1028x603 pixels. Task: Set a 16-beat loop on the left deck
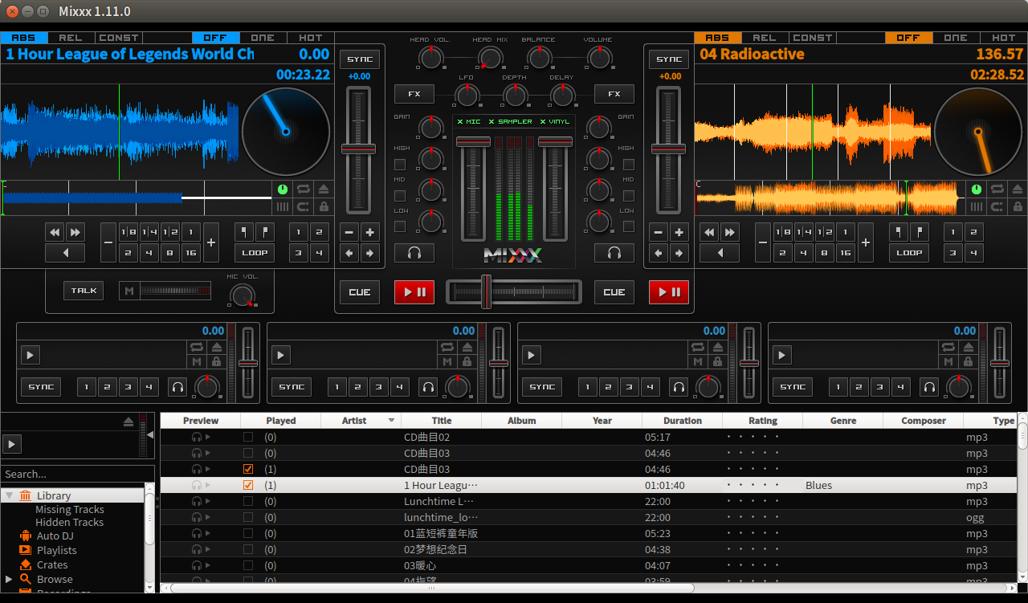[190, 253]
